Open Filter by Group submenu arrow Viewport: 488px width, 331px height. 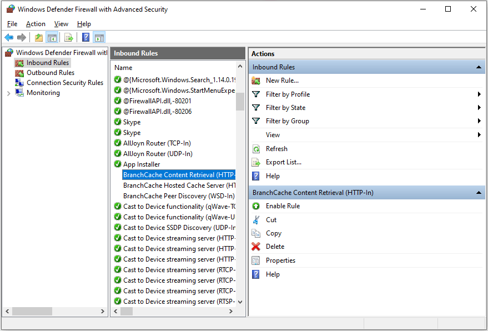[479, 121]
